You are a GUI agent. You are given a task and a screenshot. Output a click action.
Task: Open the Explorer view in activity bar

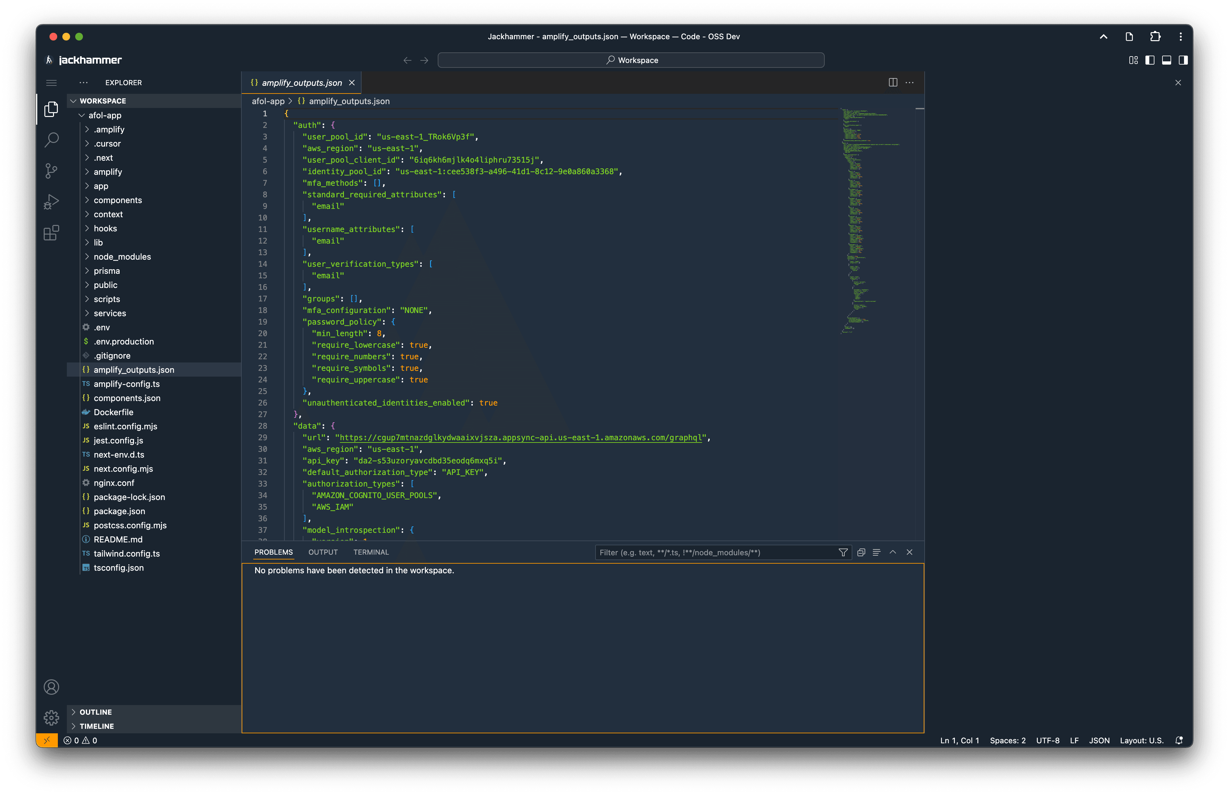(x=51, y=109)
